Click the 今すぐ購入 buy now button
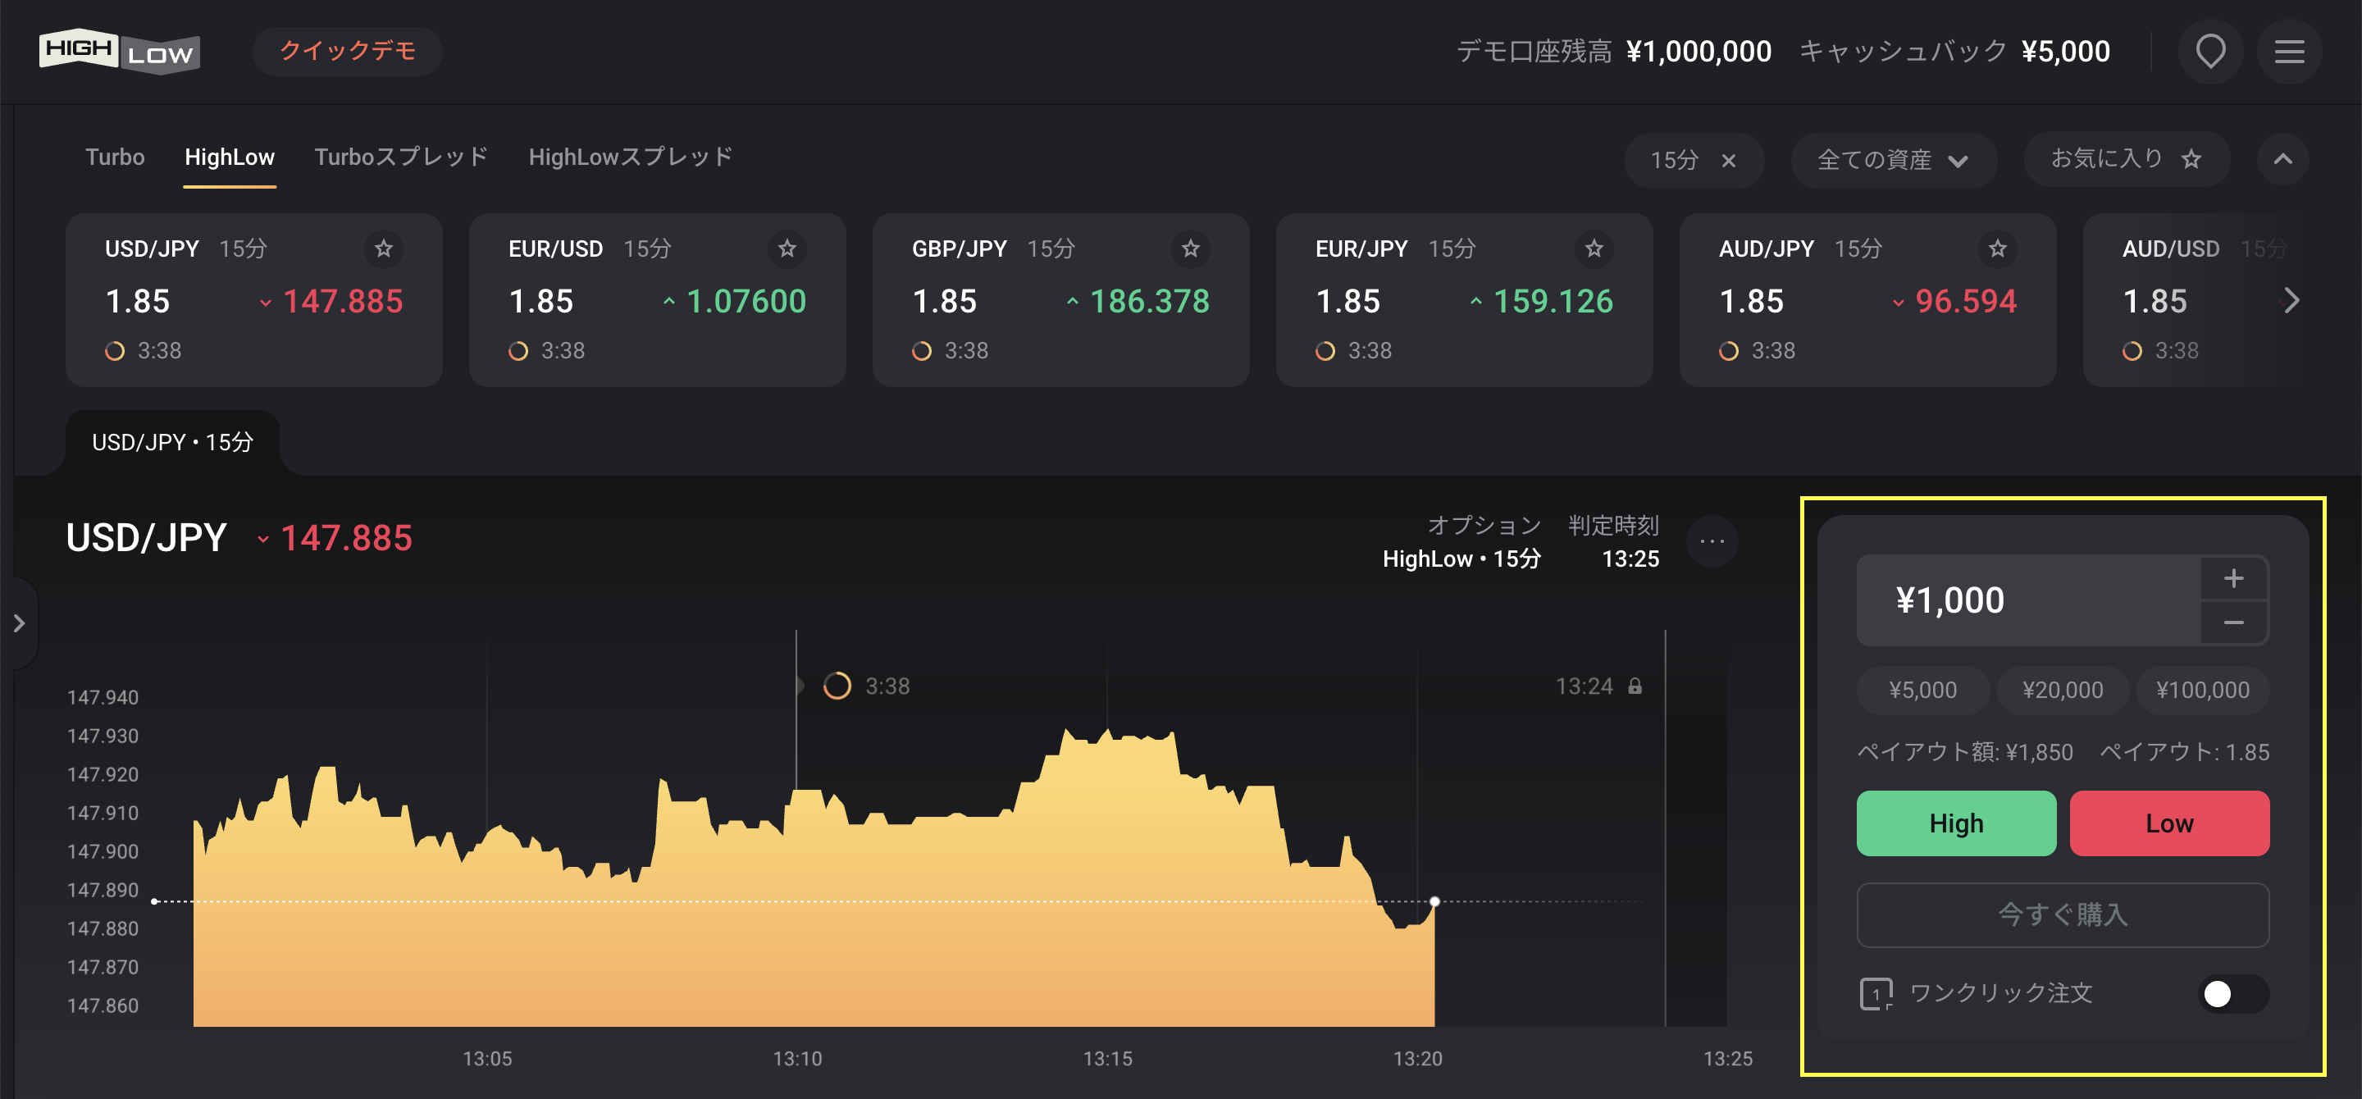2362x1099 pixels. 2062,914
